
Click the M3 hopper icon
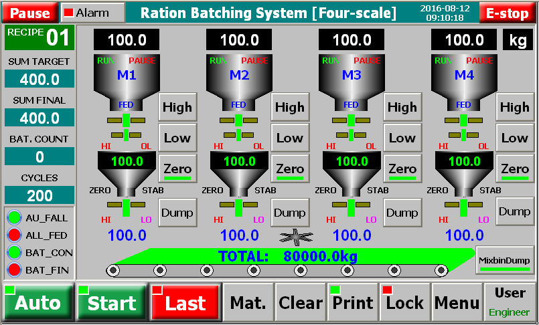[x=352, y=76]
